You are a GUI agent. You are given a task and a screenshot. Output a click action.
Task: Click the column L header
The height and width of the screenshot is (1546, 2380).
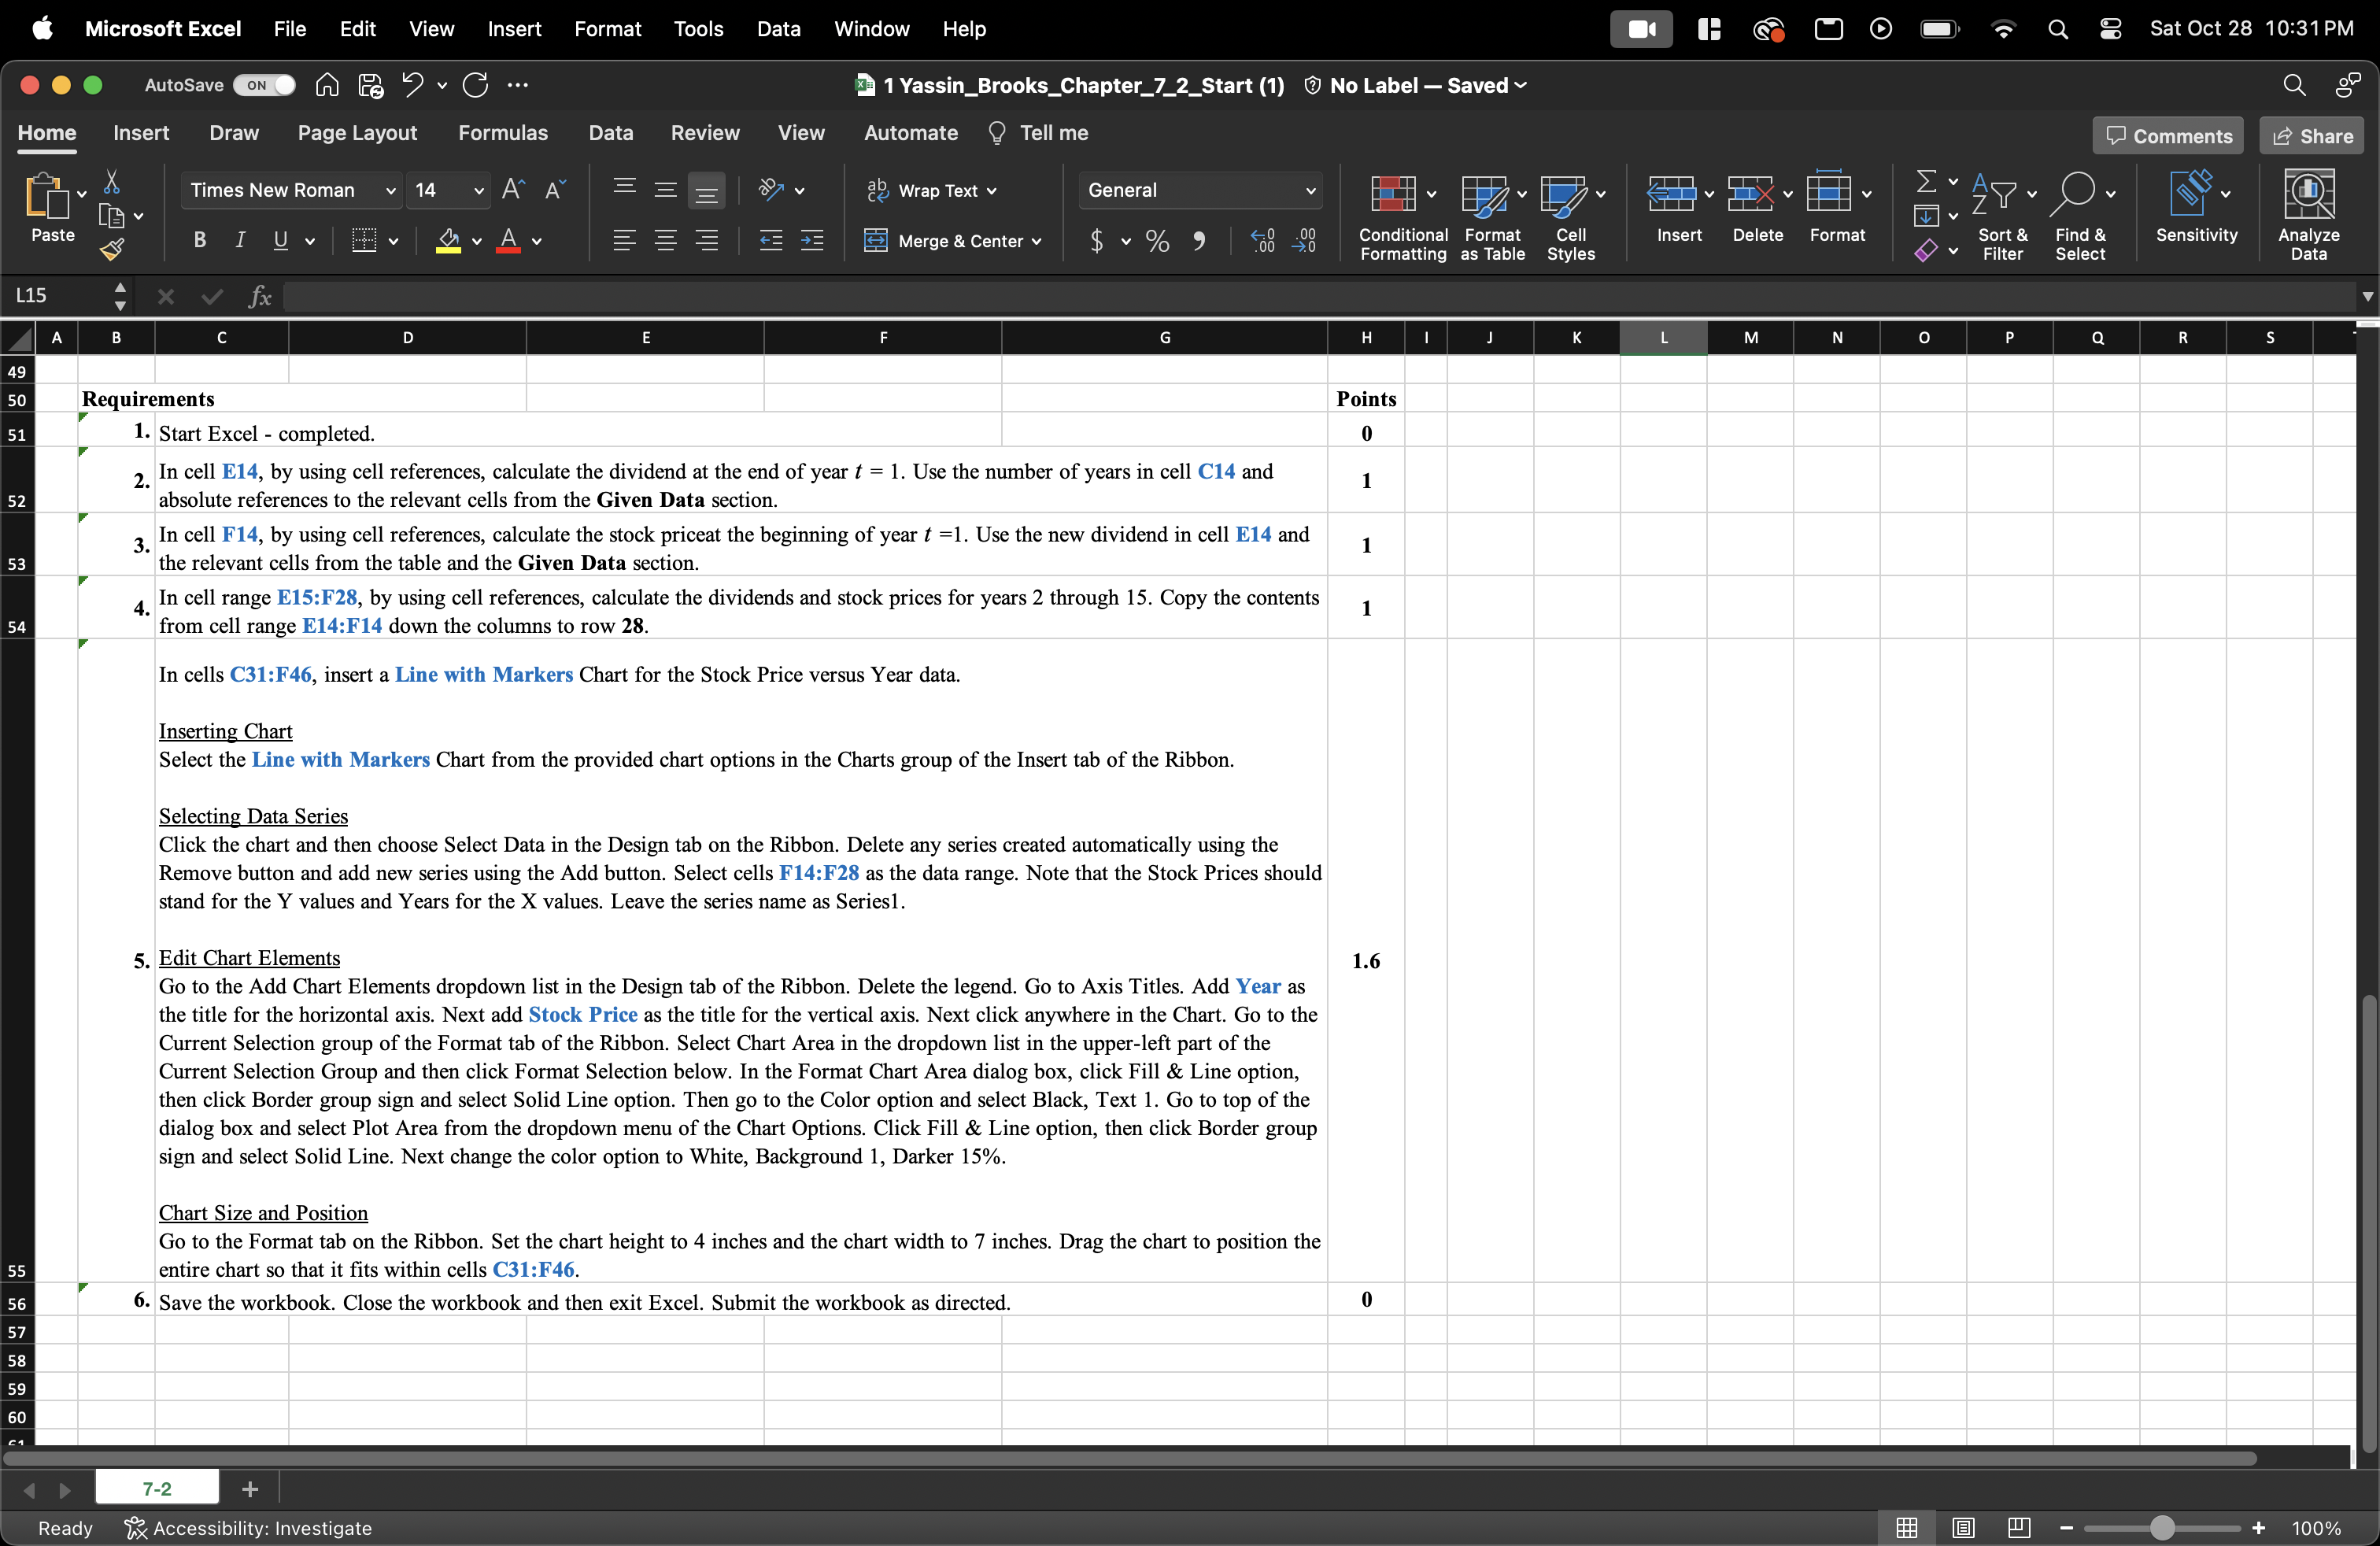(x=1664, y=338)
